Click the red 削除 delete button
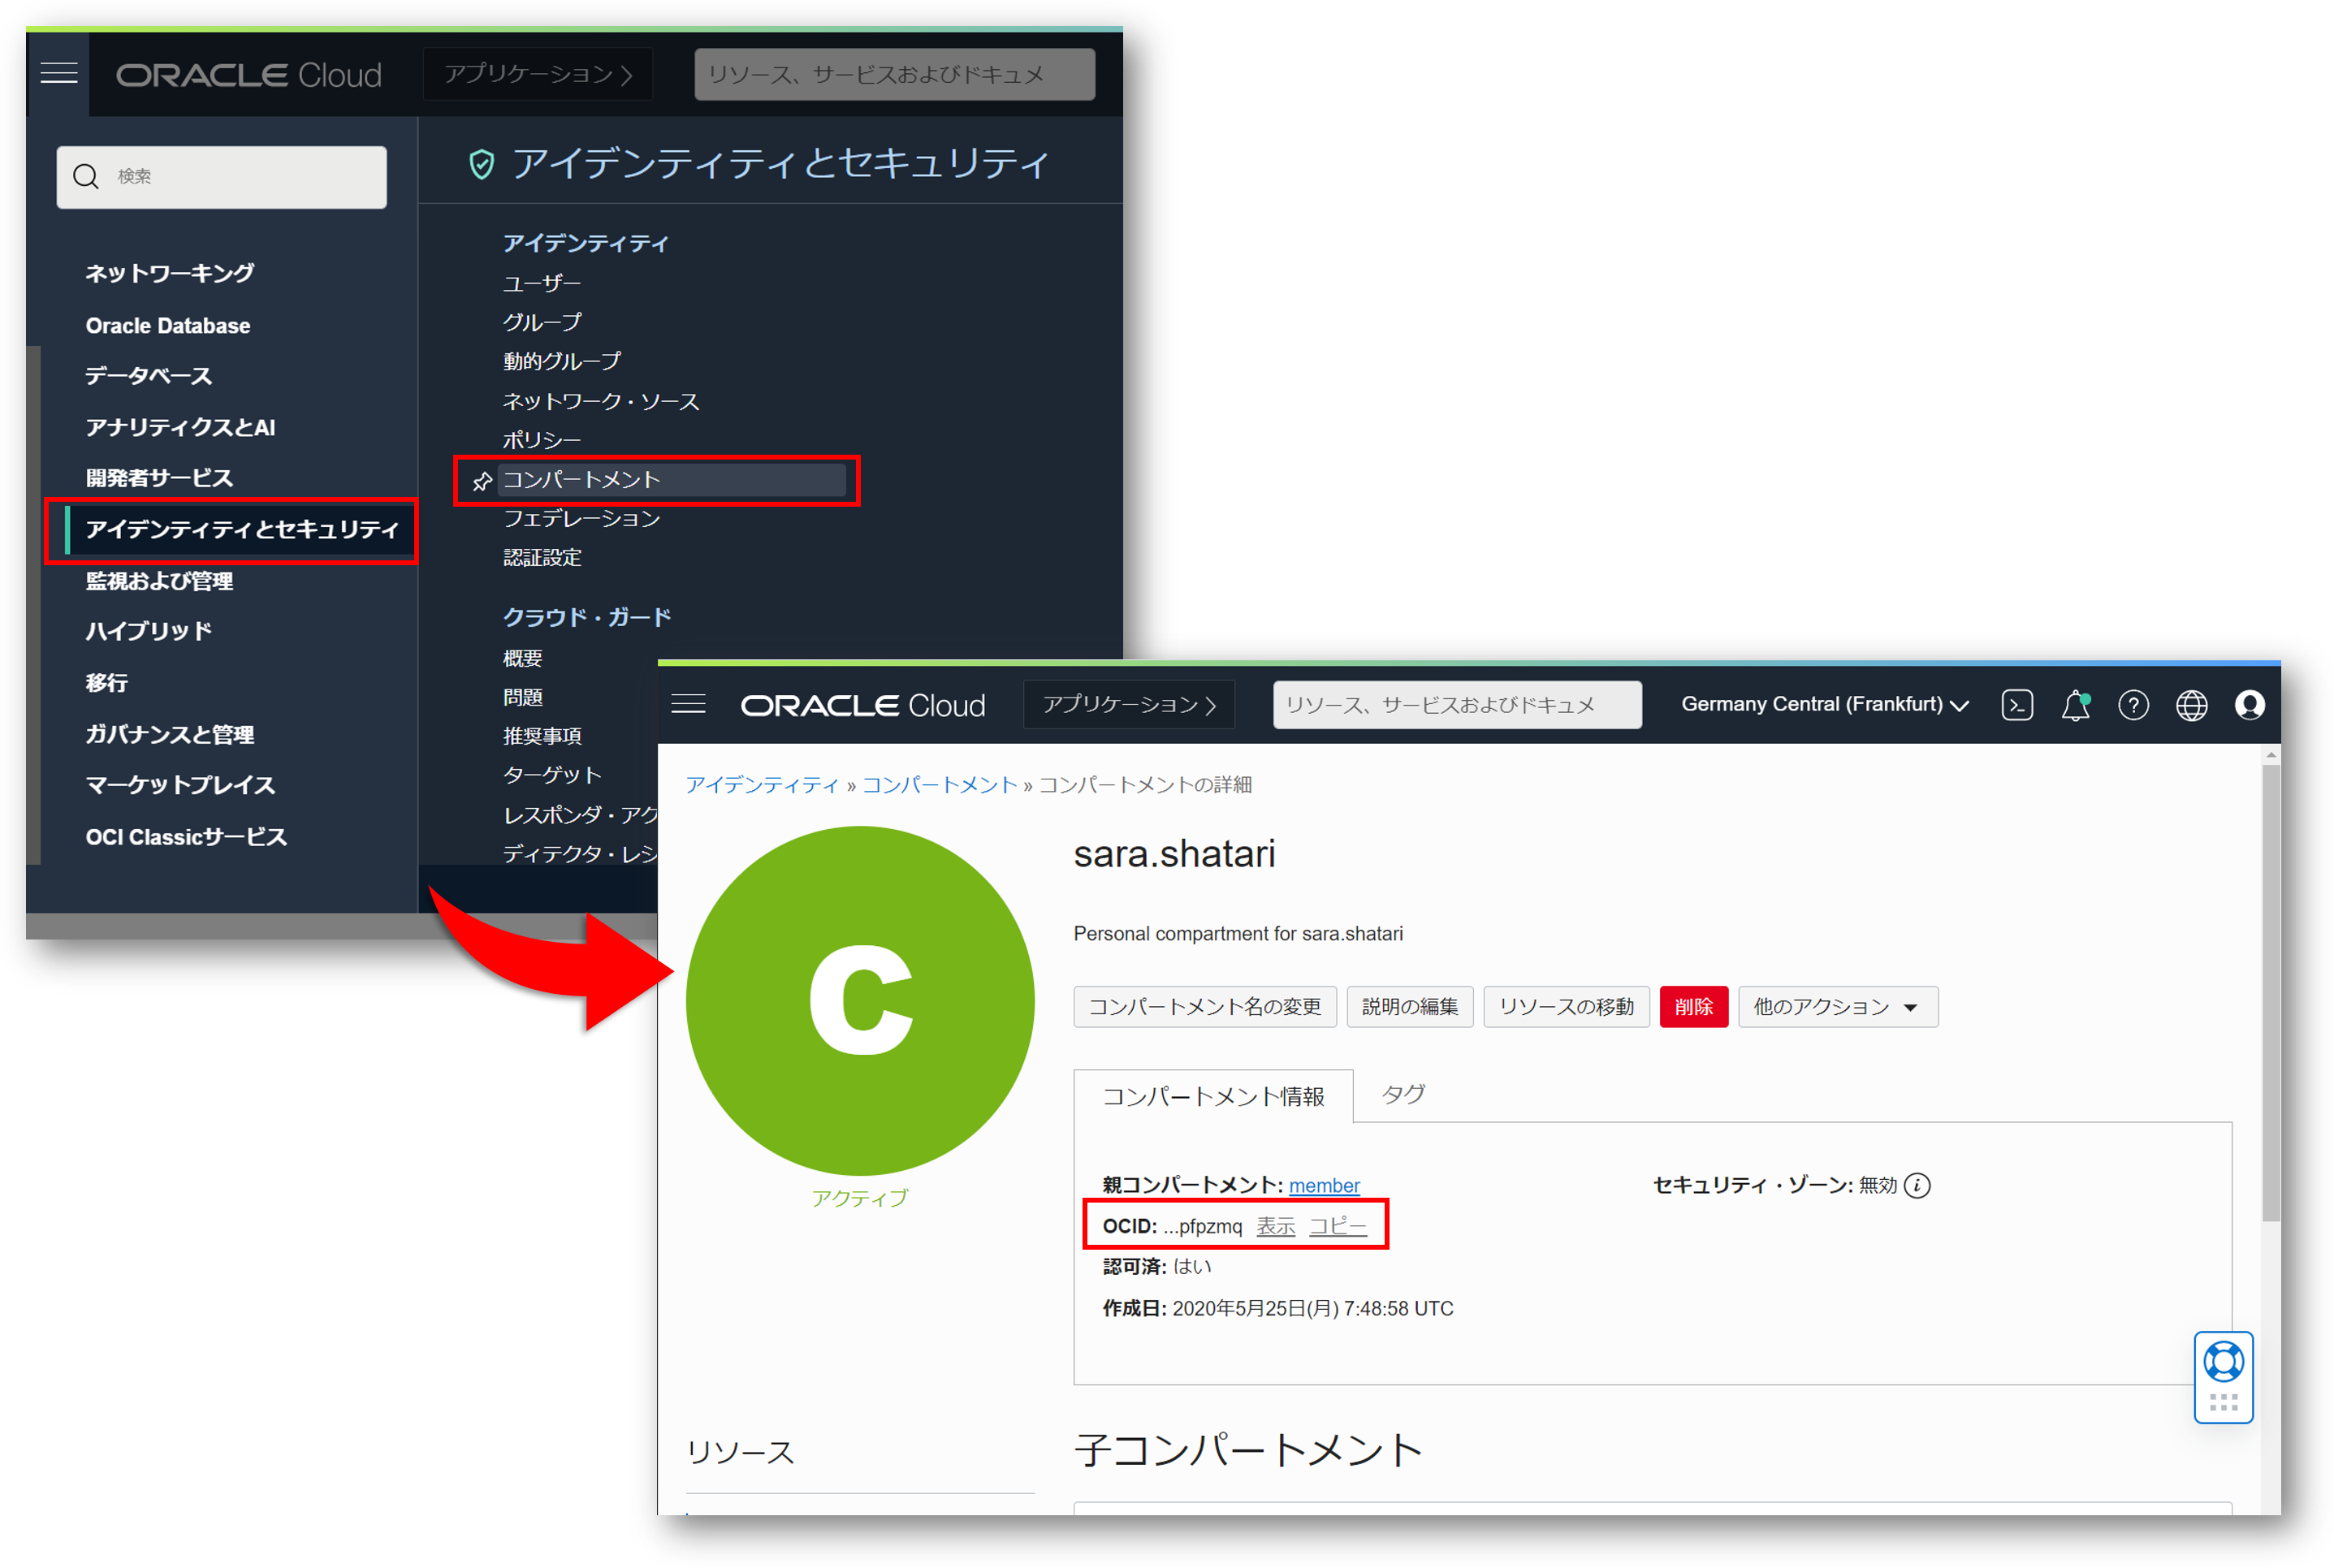2334x1568 pixels. coord(1694,1007)
